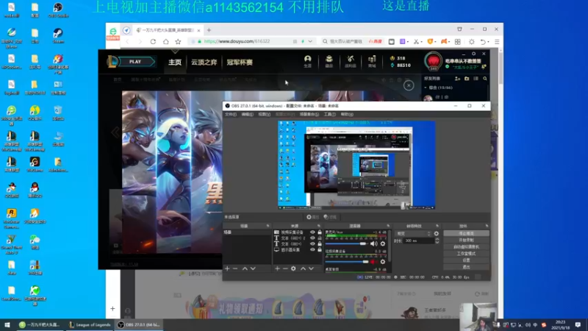The height and width of the screenshot is (331, 588).
Task: Open transition properties gear icon
Action: coord(436,233)
